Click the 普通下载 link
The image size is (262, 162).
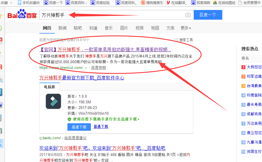[101, 126]
